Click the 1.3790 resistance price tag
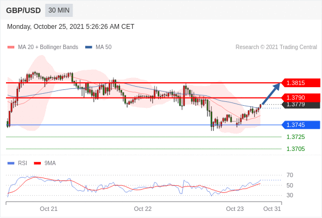The width and height of the screenshot is (322, 218). coord(300,98)
